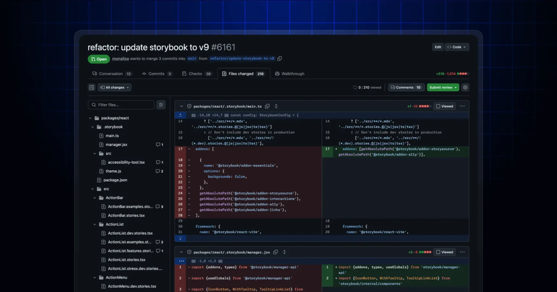Copy the main.ts file path
557x292 pixels.
click(x=267, y=106)
